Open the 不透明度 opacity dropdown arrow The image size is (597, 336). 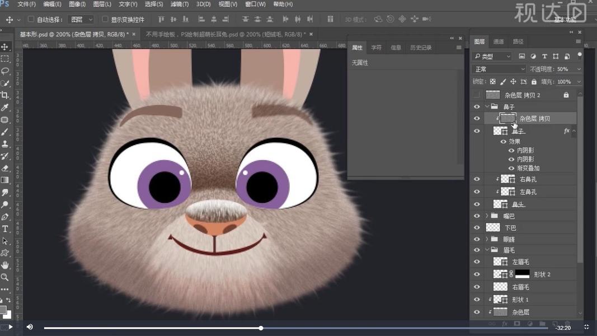coord(579,69)
